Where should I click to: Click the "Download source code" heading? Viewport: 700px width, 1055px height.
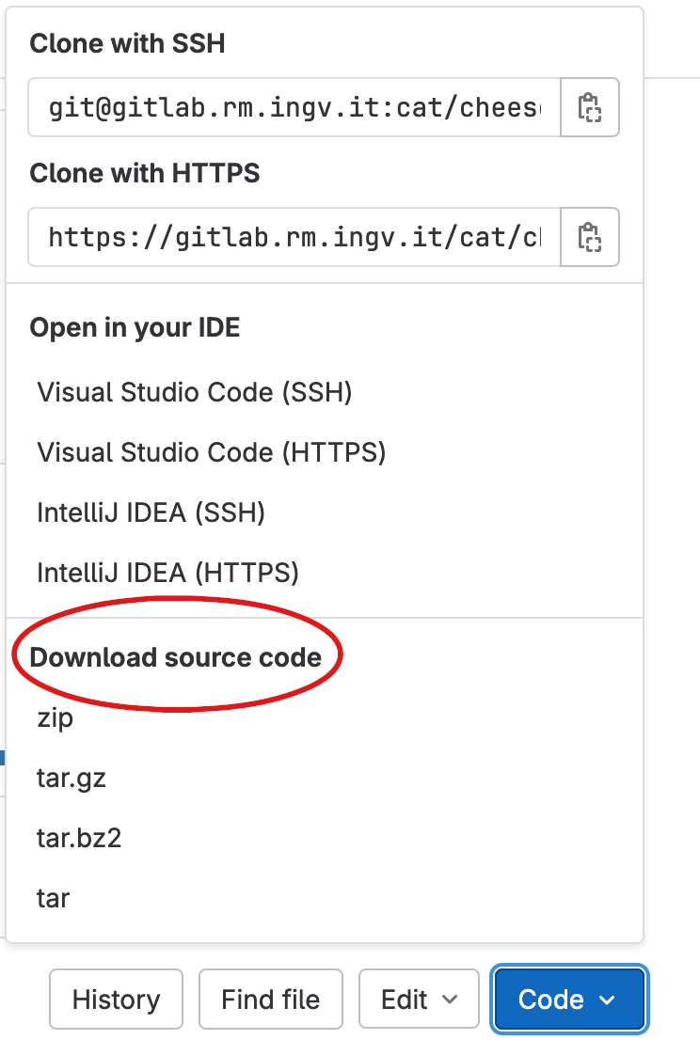click(x=176, y=657)
